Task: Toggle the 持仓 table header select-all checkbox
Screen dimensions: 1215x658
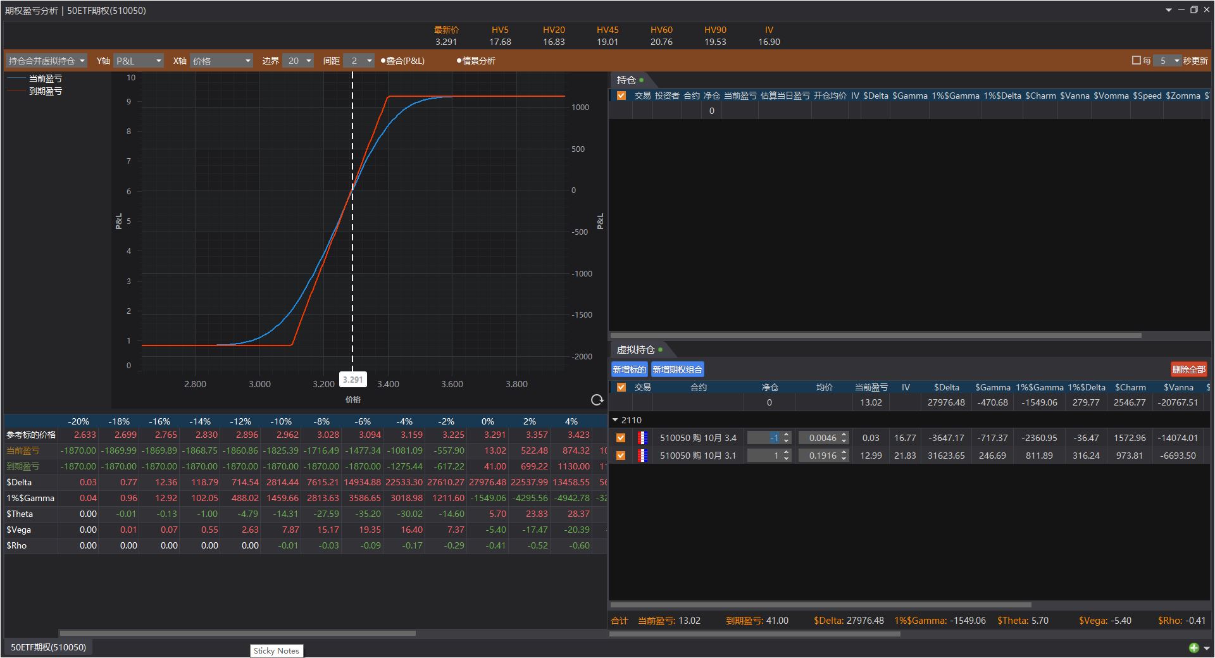Action: [621, 96]
